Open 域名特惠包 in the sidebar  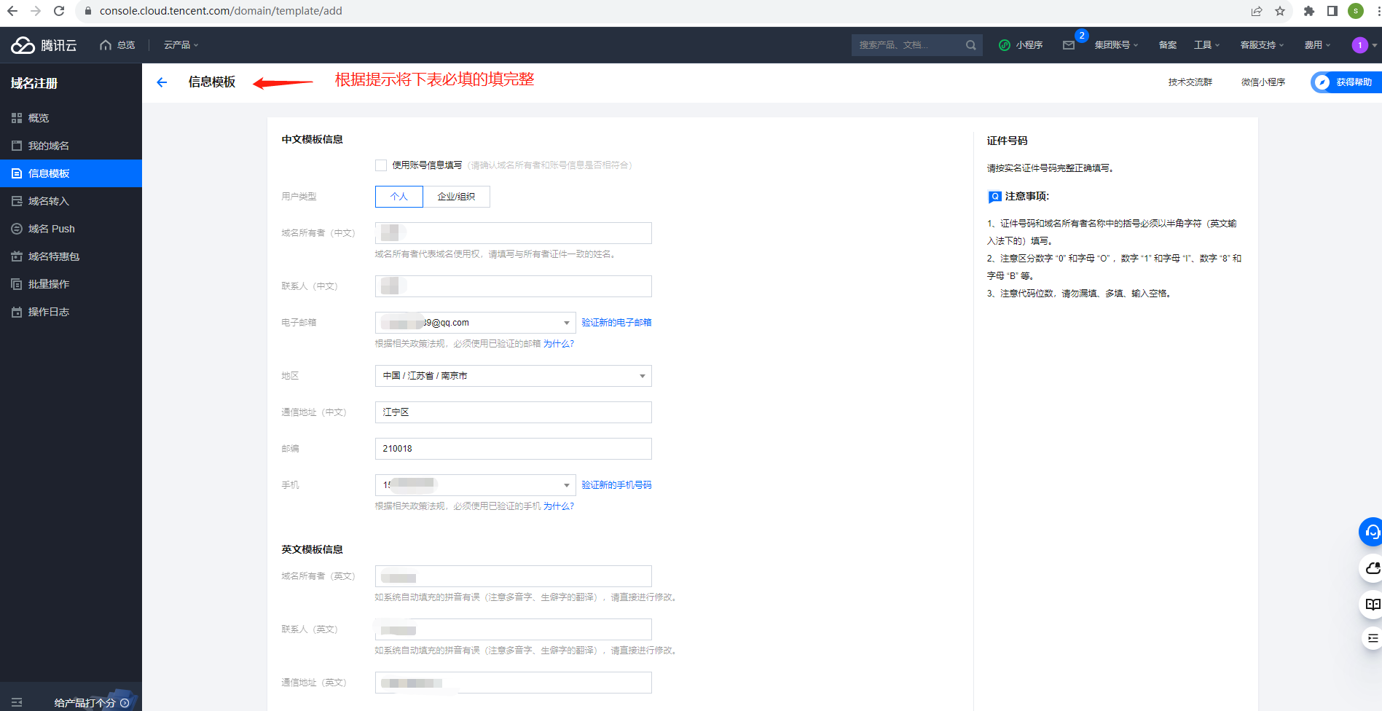tap(54, 256)
